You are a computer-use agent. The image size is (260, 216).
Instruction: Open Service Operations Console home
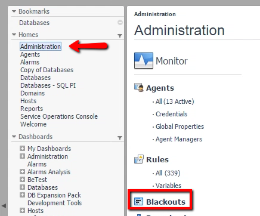pyautogui.click(x=59, y=116)
